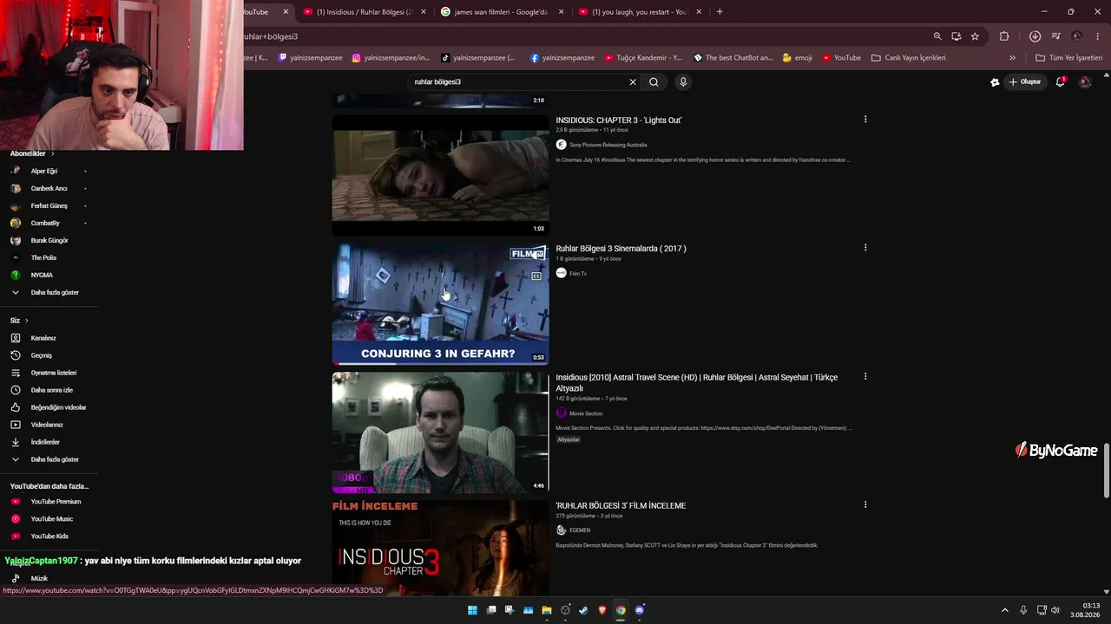Open the NYGMA subscription
This screenshot has height=624, width=1111.
coord(42,275)
